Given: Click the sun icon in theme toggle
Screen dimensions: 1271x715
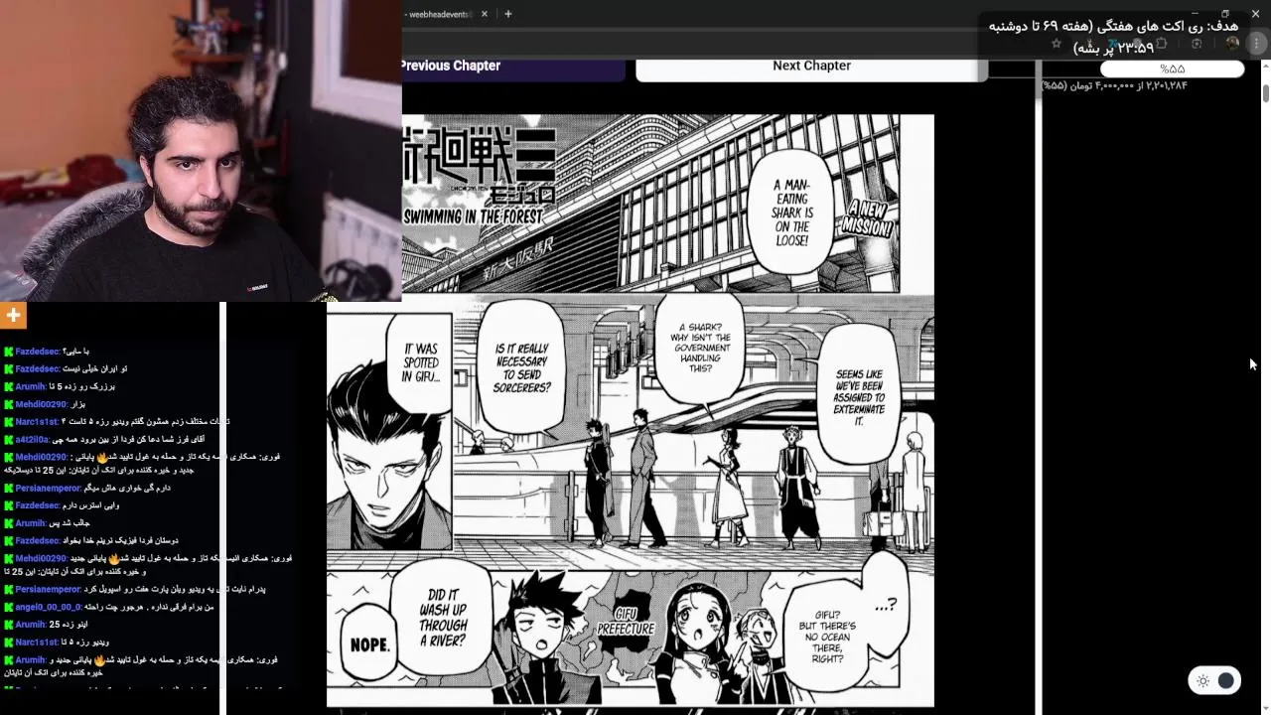Looking at the screenshot, I should point(1202,680).
